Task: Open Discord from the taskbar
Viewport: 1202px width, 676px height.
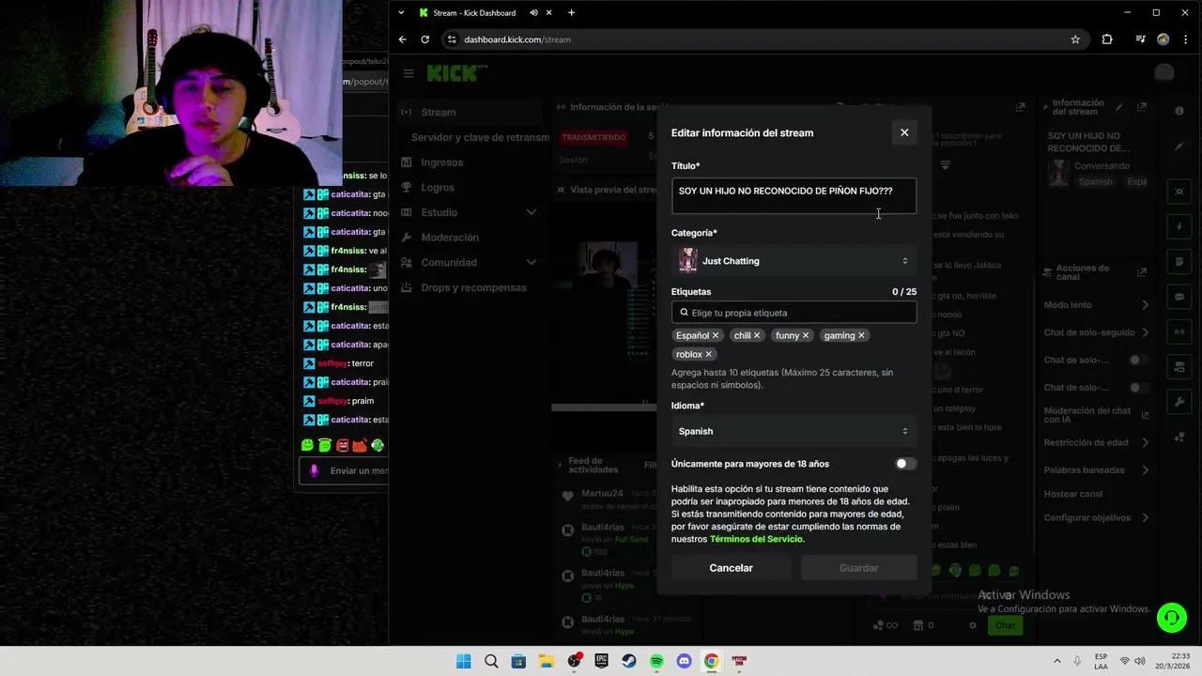Action: click(684, 661)
